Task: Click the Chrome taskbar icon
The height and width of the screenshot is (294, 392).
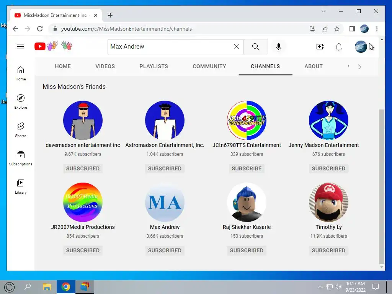Action: (66, 287)
